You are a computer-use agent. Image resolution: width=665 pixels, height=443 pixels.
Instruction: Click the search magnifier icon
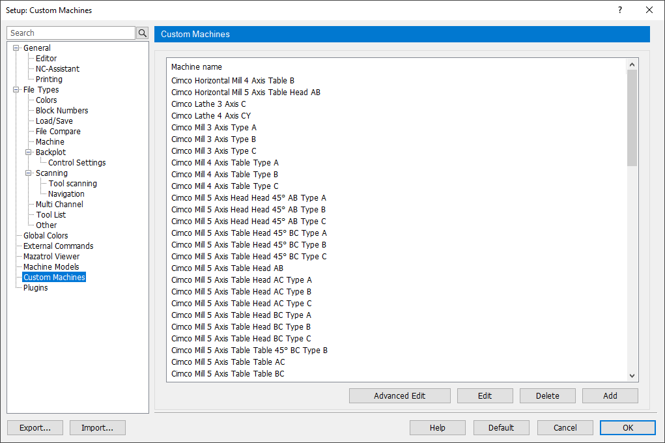[142, 33]
